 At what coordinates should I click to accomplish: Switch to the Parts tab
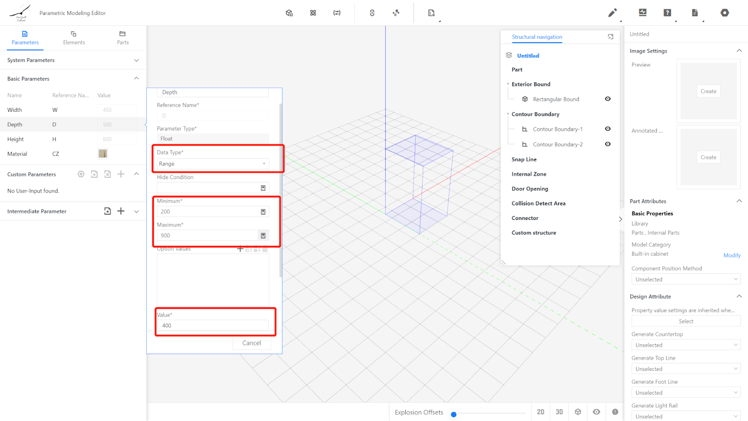tap(122, 38)
